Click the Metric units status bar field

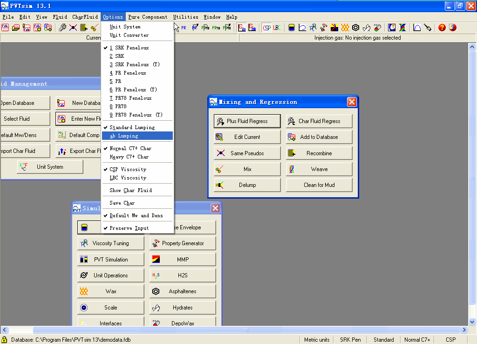click(x=317, y=340)
